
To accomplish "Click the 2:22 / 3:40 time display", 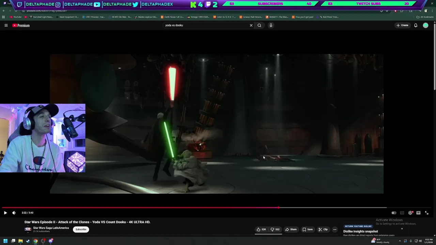I will [28, 213].
